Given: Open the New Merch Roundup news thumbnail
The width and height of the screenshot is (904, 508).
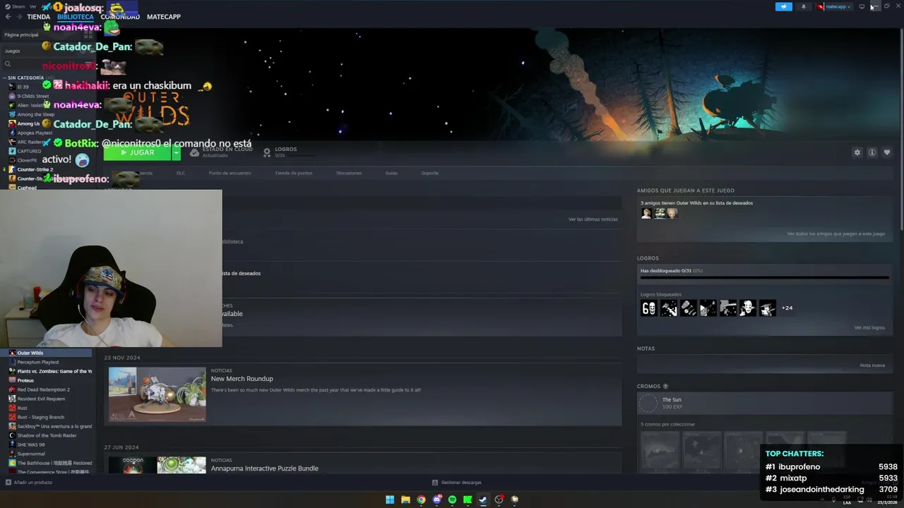Looking at the screenshot, I should coord(157,394).
